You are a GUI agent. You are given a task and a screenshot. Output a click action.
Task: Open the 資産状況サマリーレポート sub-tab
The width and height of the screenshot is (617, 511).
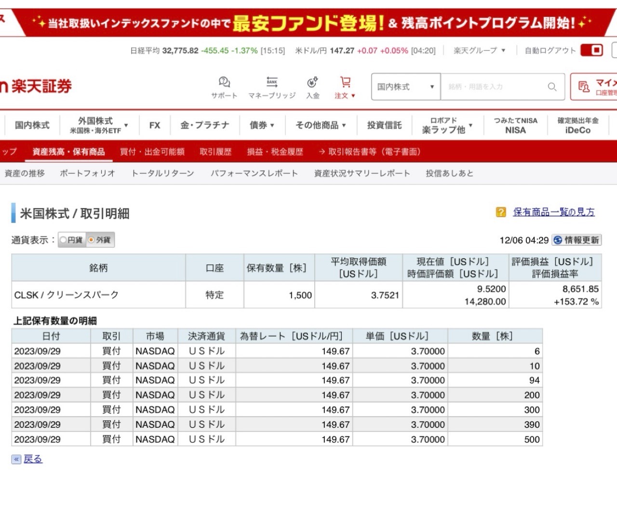click(362, 173)
